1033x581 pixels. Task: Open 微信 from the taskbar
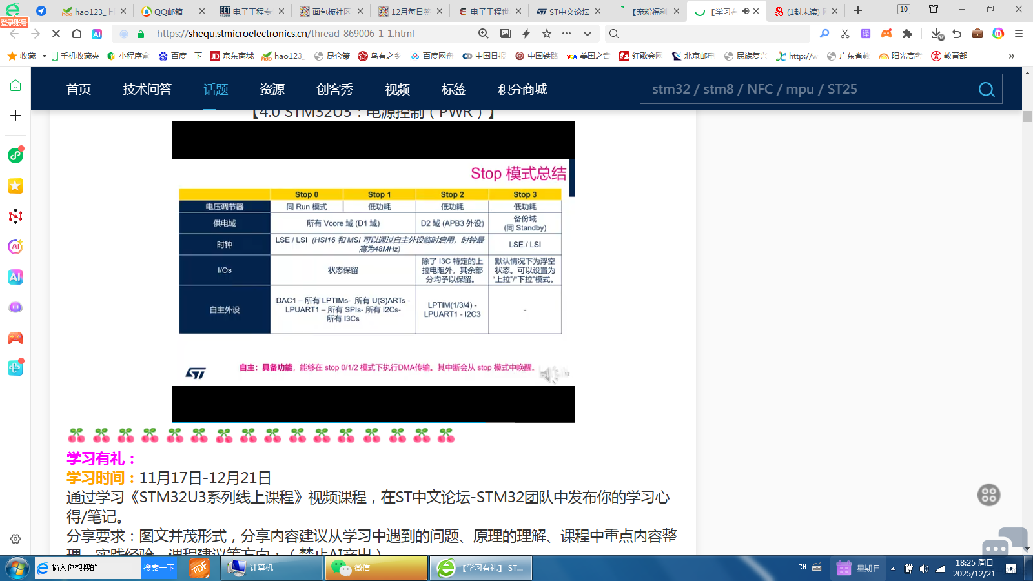coord(376,568)
